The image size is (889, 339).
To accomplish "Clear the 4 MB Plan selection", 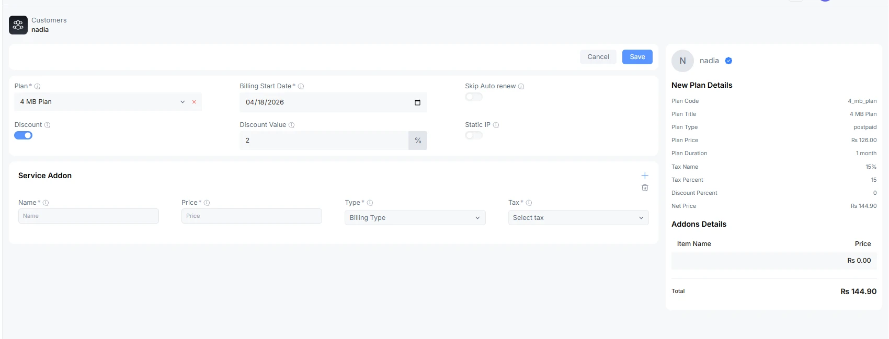I will click(x=194, y=102).
